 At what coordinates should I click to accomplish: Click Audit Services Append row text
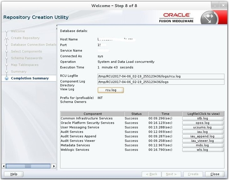(x=78, y=136)
